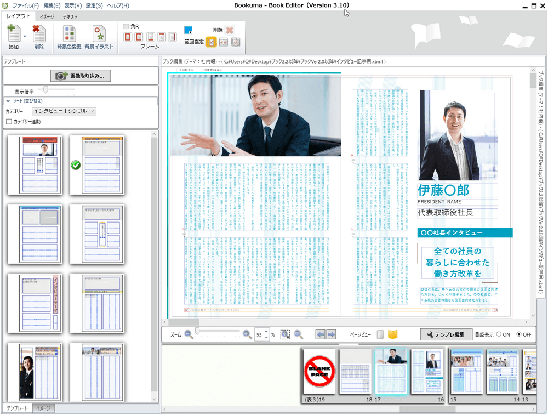Image resolution: width=548 pixels, height=415 pixels.
Task: Open the ファイル(F) menu
Action: [25, 5]
